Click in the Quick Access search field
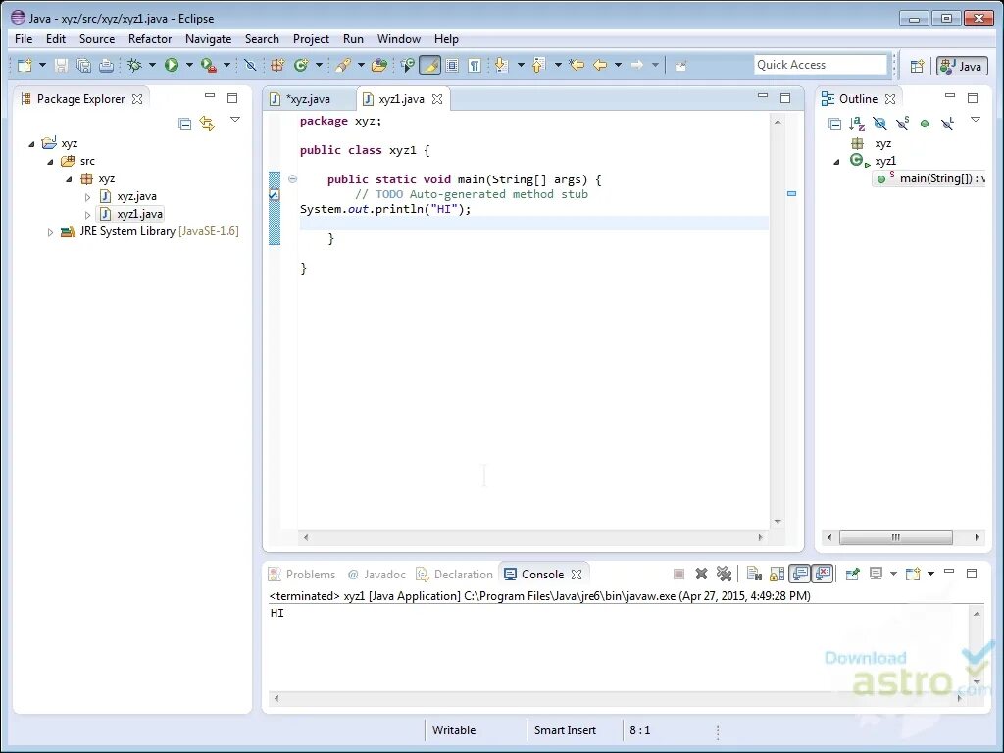 click(821, 65)
